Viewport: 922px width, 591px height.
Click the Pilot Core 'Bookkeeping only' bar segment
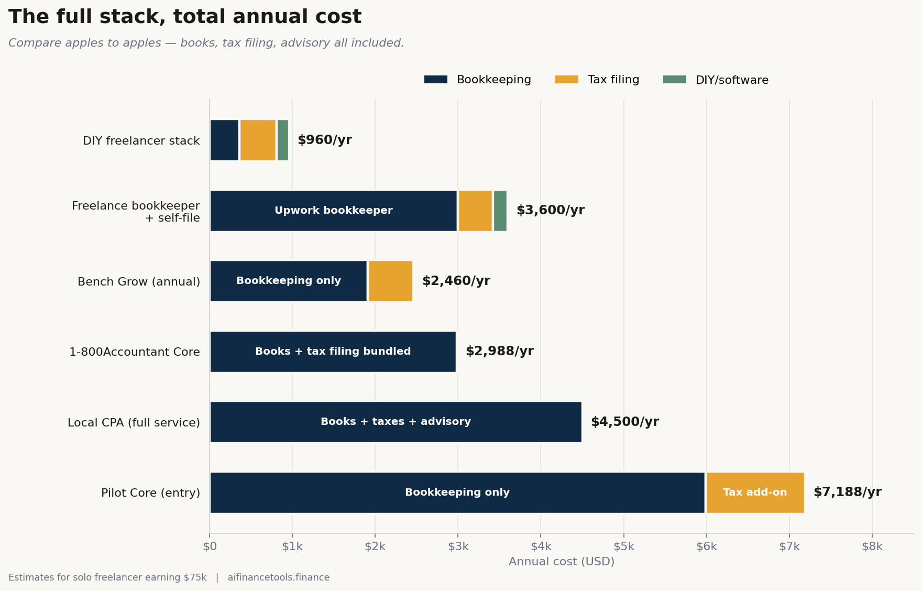[457, 492]
